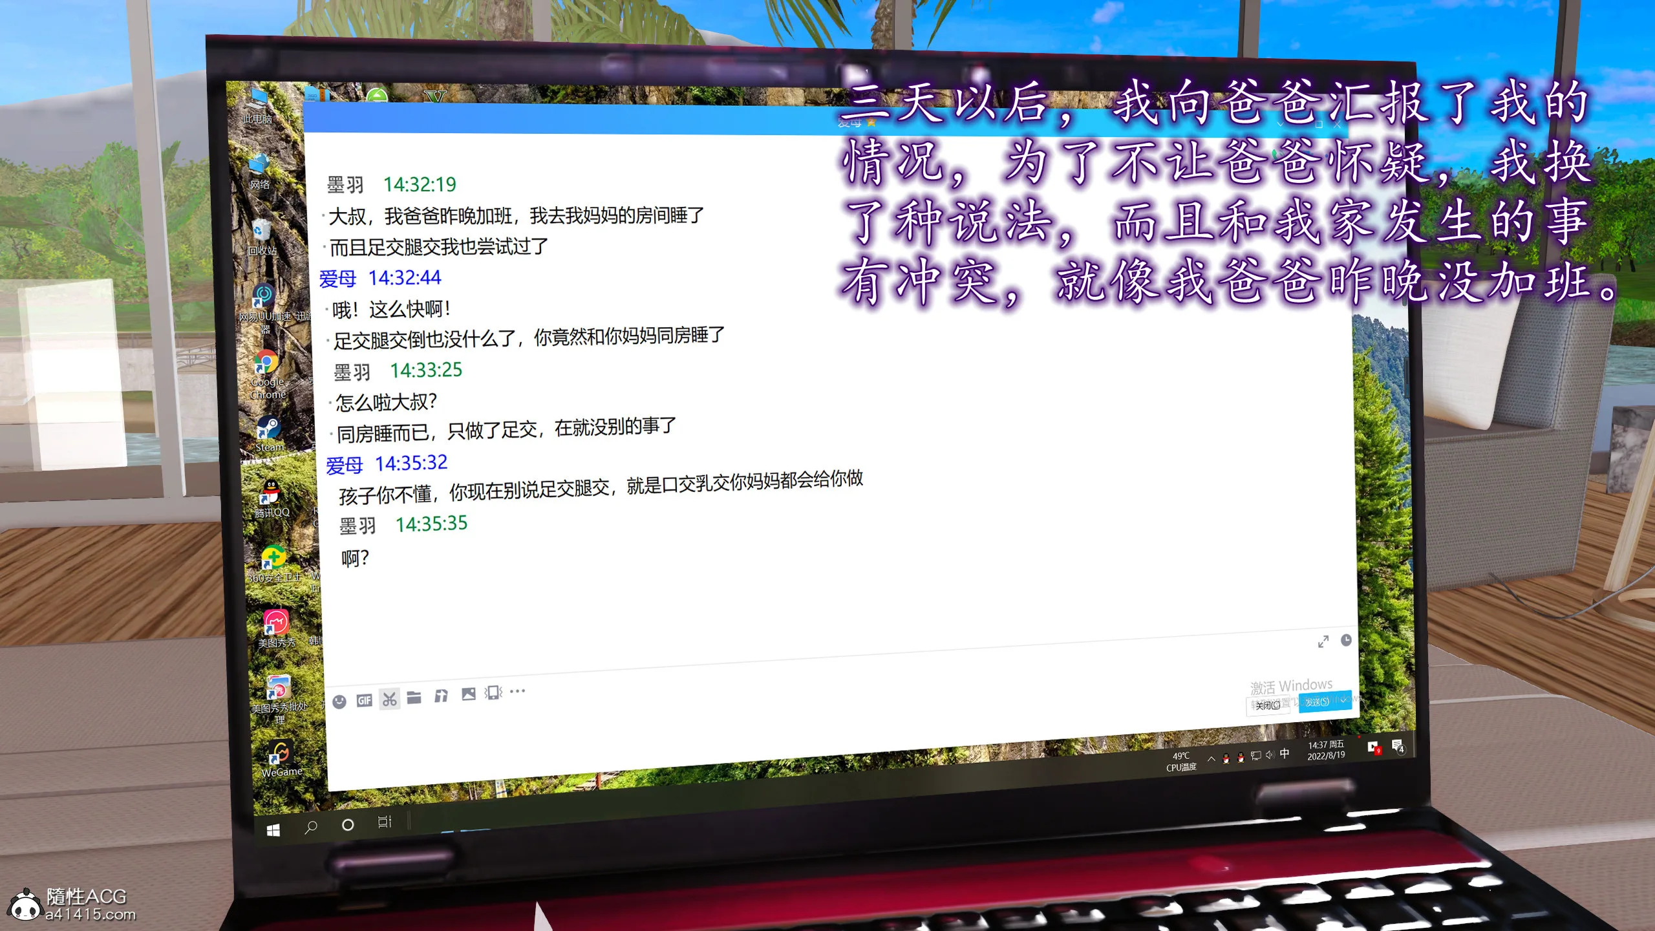Send a window shake with the phone icon
Screen dimensions: 1655x931
494,692
